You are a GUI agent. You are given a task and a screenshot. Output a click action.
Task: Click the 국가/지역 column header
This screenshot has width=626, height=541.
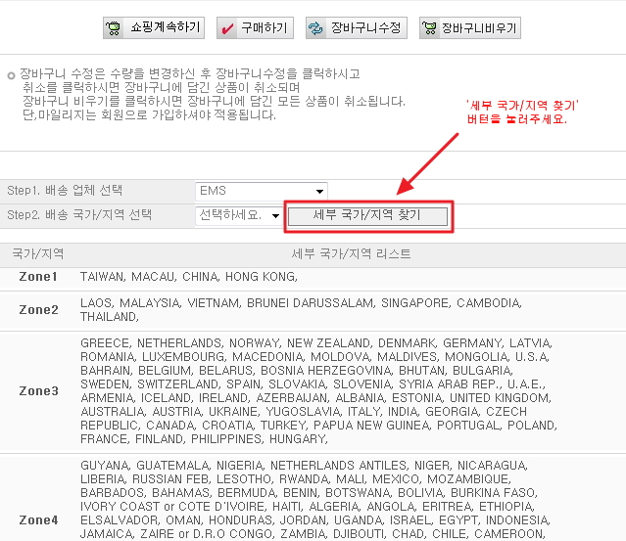click(38, 253)
